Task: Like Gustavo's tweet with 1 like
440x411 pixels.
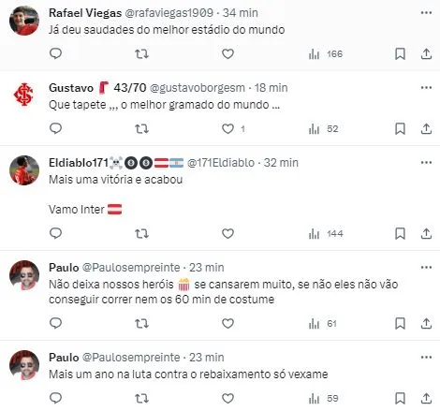Action: click(x=227, y=128)
